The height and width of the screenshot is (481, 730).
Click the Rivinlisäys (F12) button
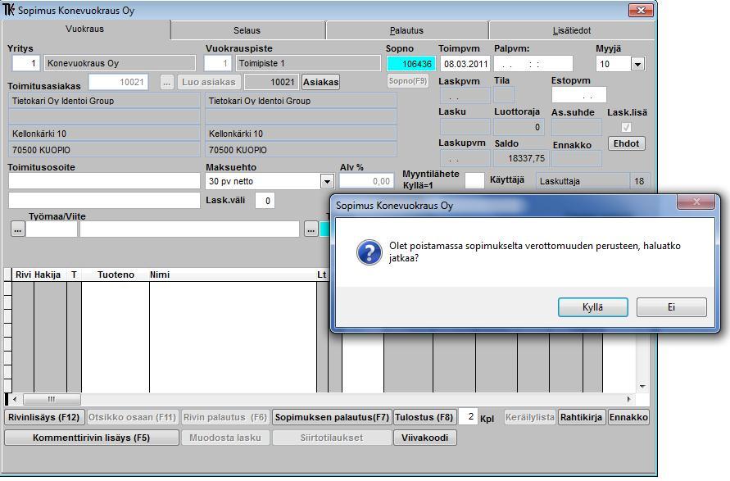pyautogui.click(x=43, y=417)
